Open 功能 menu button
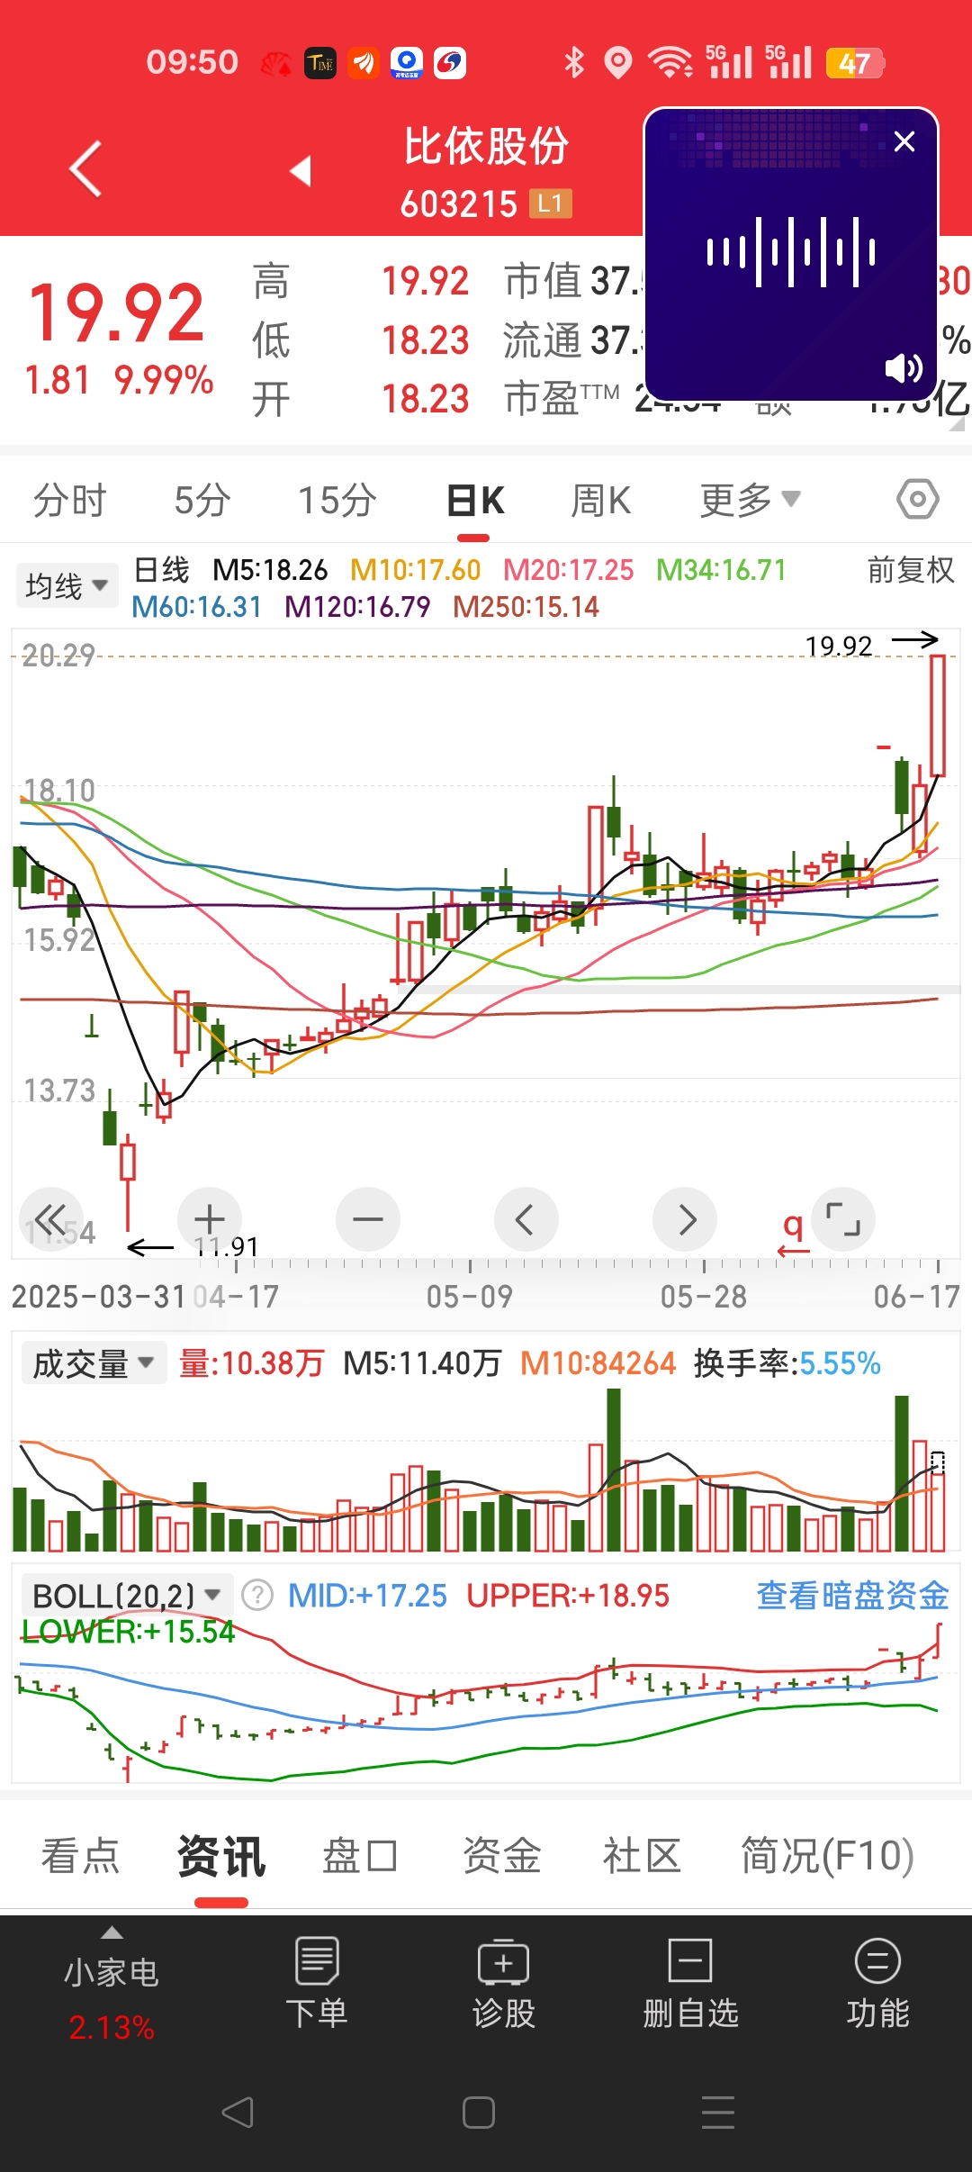Screen dimensions: 972x2172 pos(877,1984)
